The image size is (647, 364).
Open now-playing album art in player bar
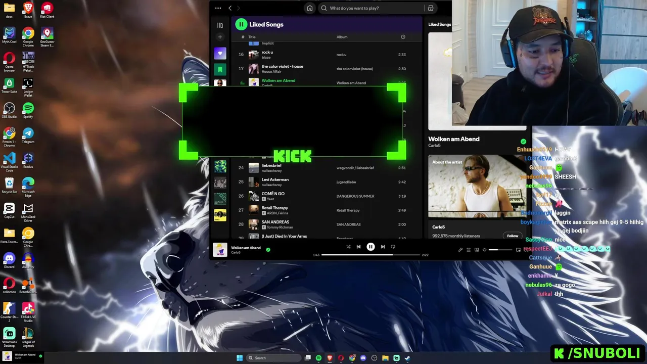[220, 250]
